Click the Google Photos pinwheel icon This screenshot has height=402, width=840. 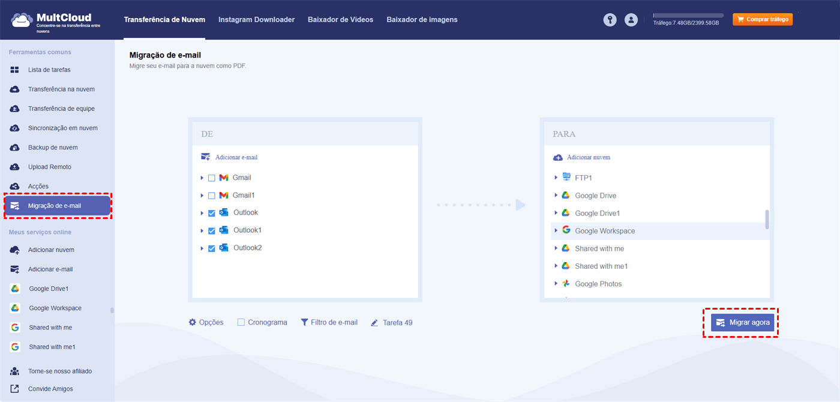(x=566, y=283)
